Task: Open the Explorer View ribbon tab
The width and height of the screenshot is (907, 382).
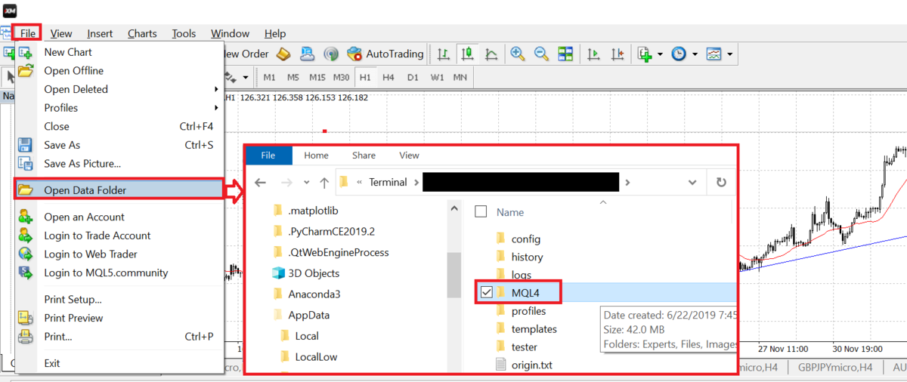Action: point(409,156)
